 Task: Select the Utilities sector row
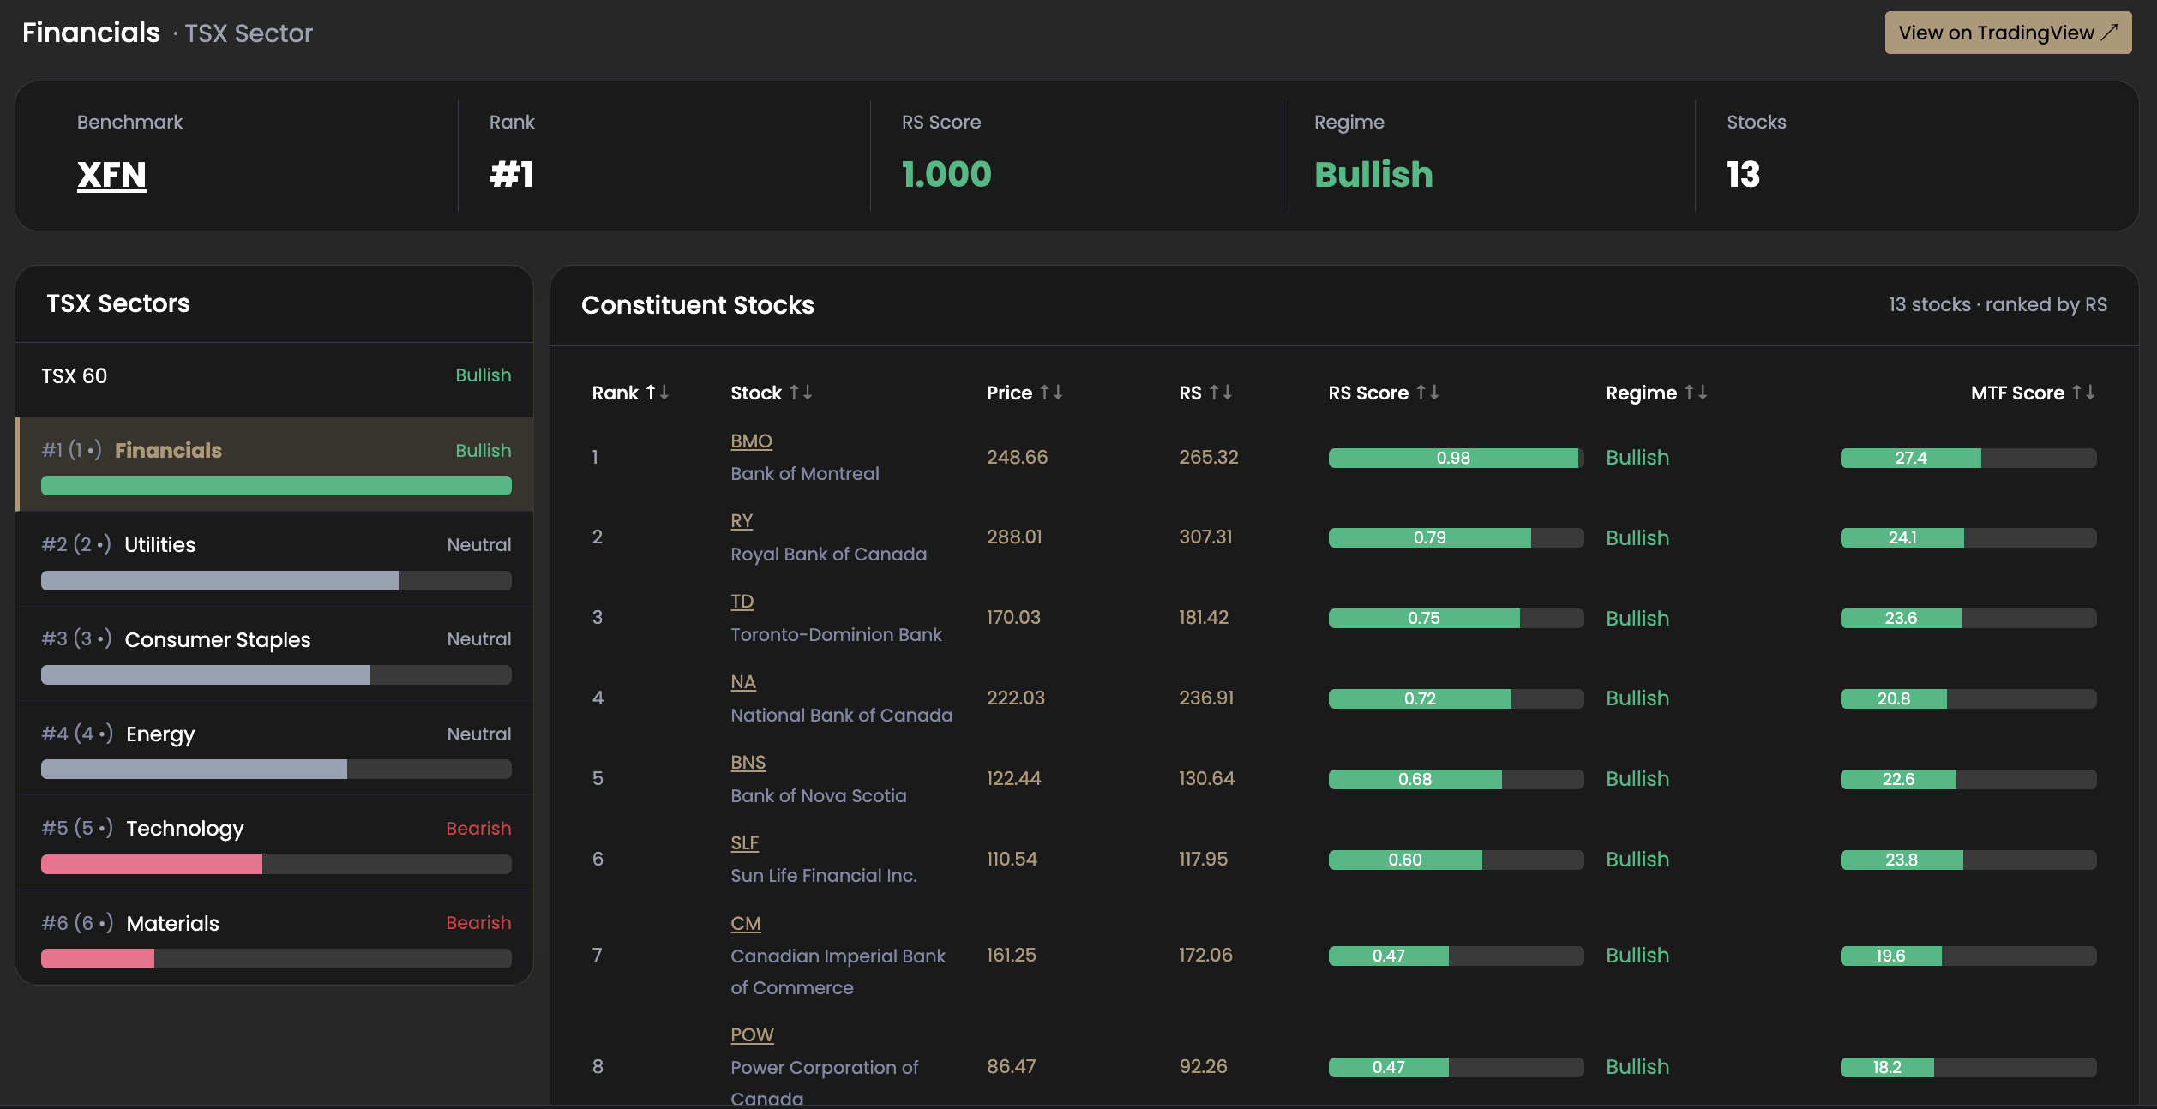click(275, 559)
